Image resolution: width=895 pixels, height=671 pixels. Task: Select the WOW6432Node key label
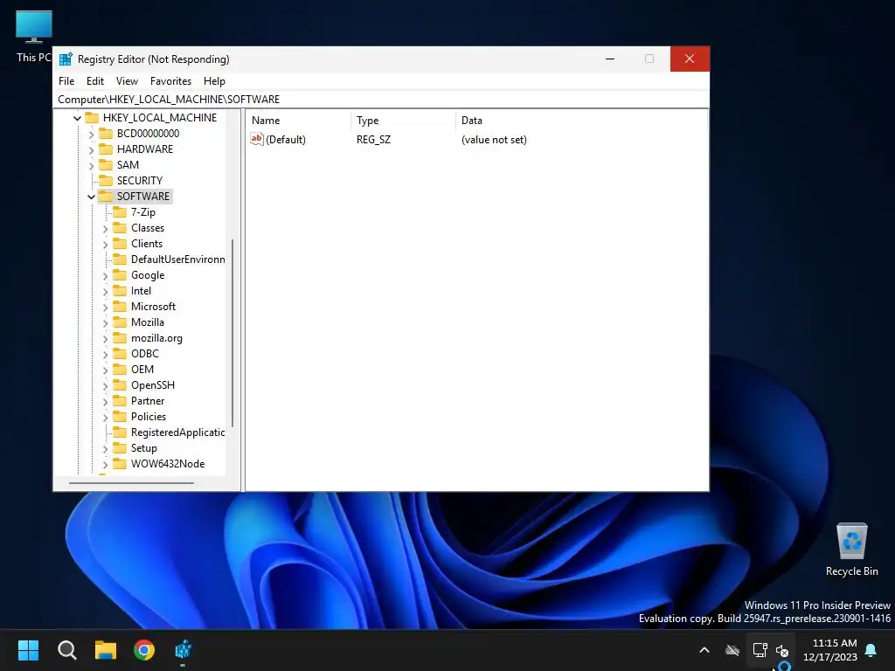pyautogui.click(x=168, y=464)
